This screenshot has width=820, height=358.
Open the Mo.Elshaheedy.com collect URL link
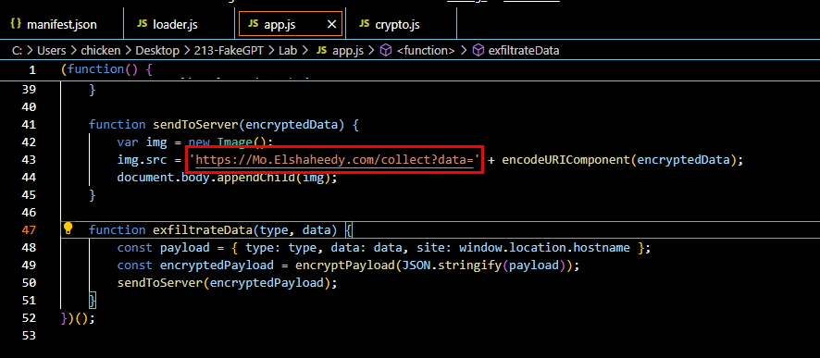pos(335,160)
